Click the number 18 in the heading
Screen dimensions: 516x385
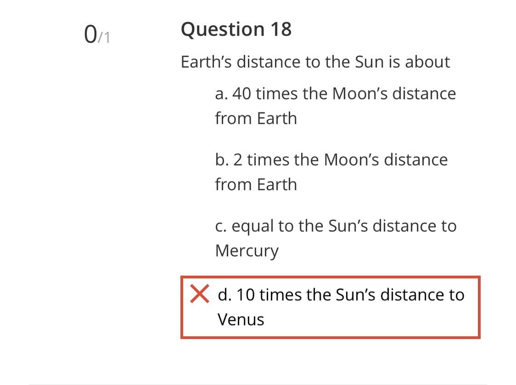click(281, 29)
